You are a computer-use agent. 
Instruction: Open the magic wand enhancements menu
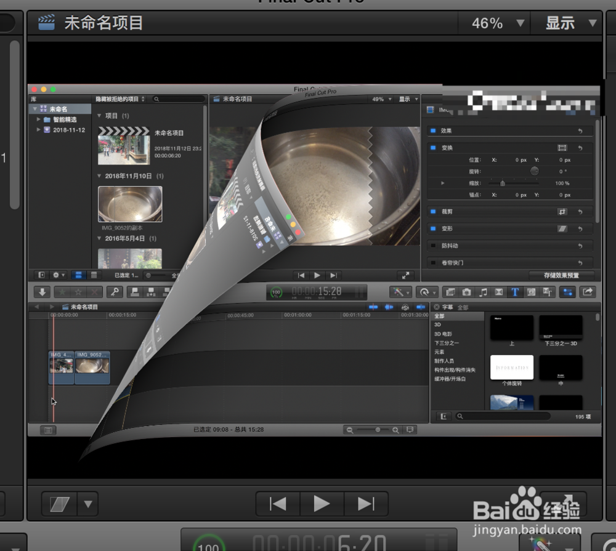coord(400,292)
